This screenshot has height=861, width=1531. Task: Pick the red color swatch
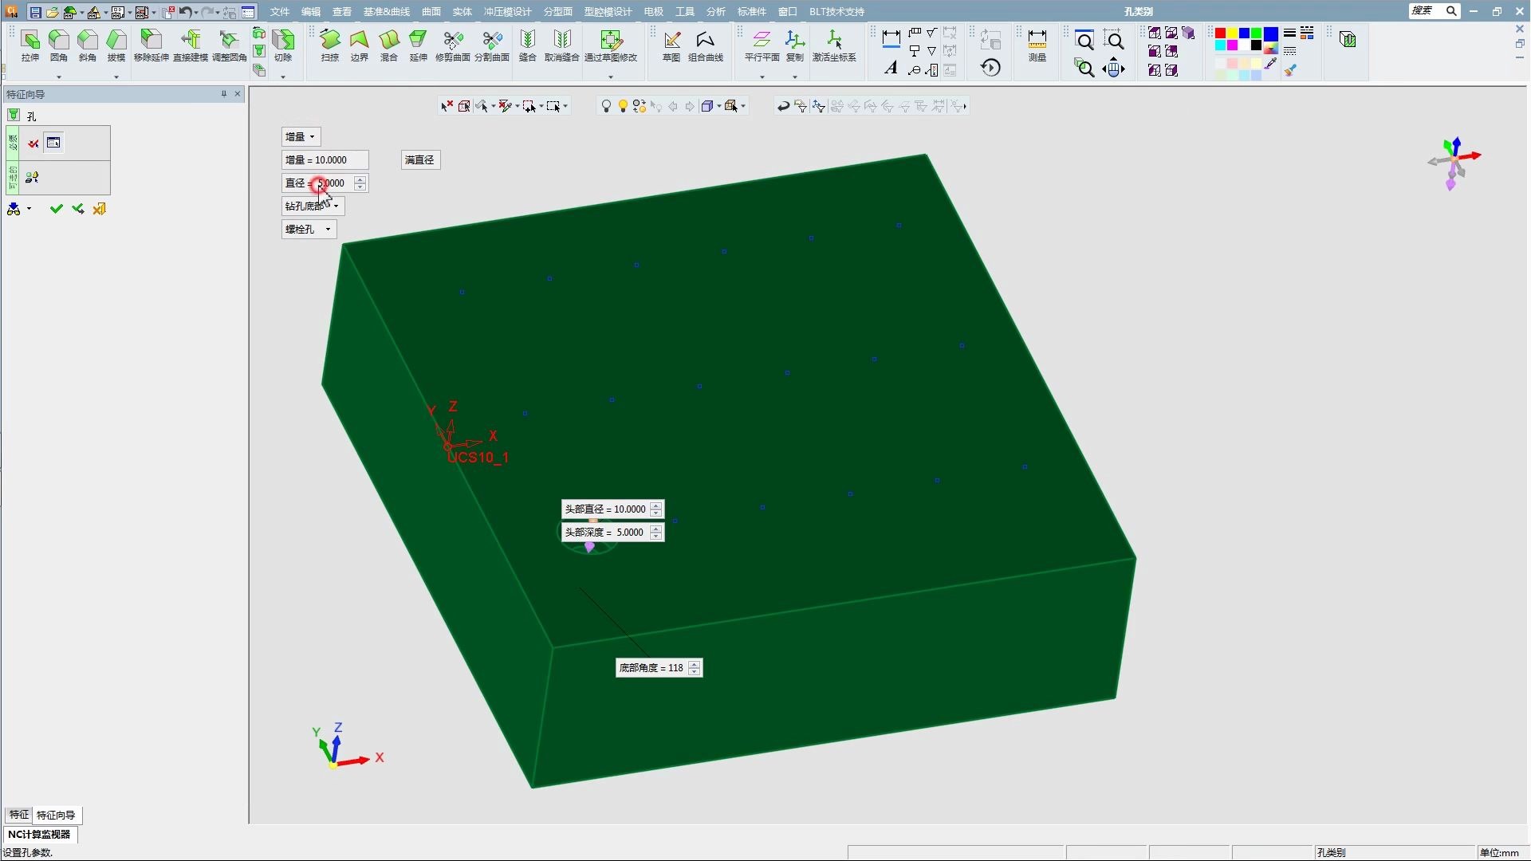tap(1220, 33)
